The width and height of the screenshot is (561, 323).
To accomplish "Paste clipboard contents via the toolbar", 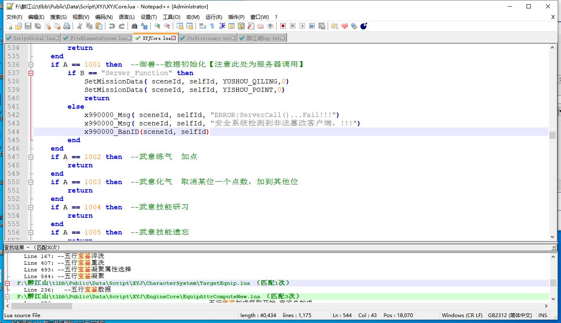I will (x=99, y=26).
